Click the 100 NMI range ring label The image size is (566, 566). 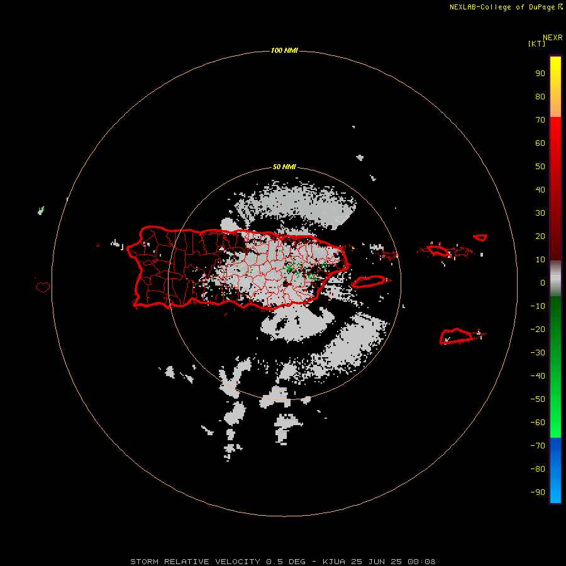pos(284,50)
